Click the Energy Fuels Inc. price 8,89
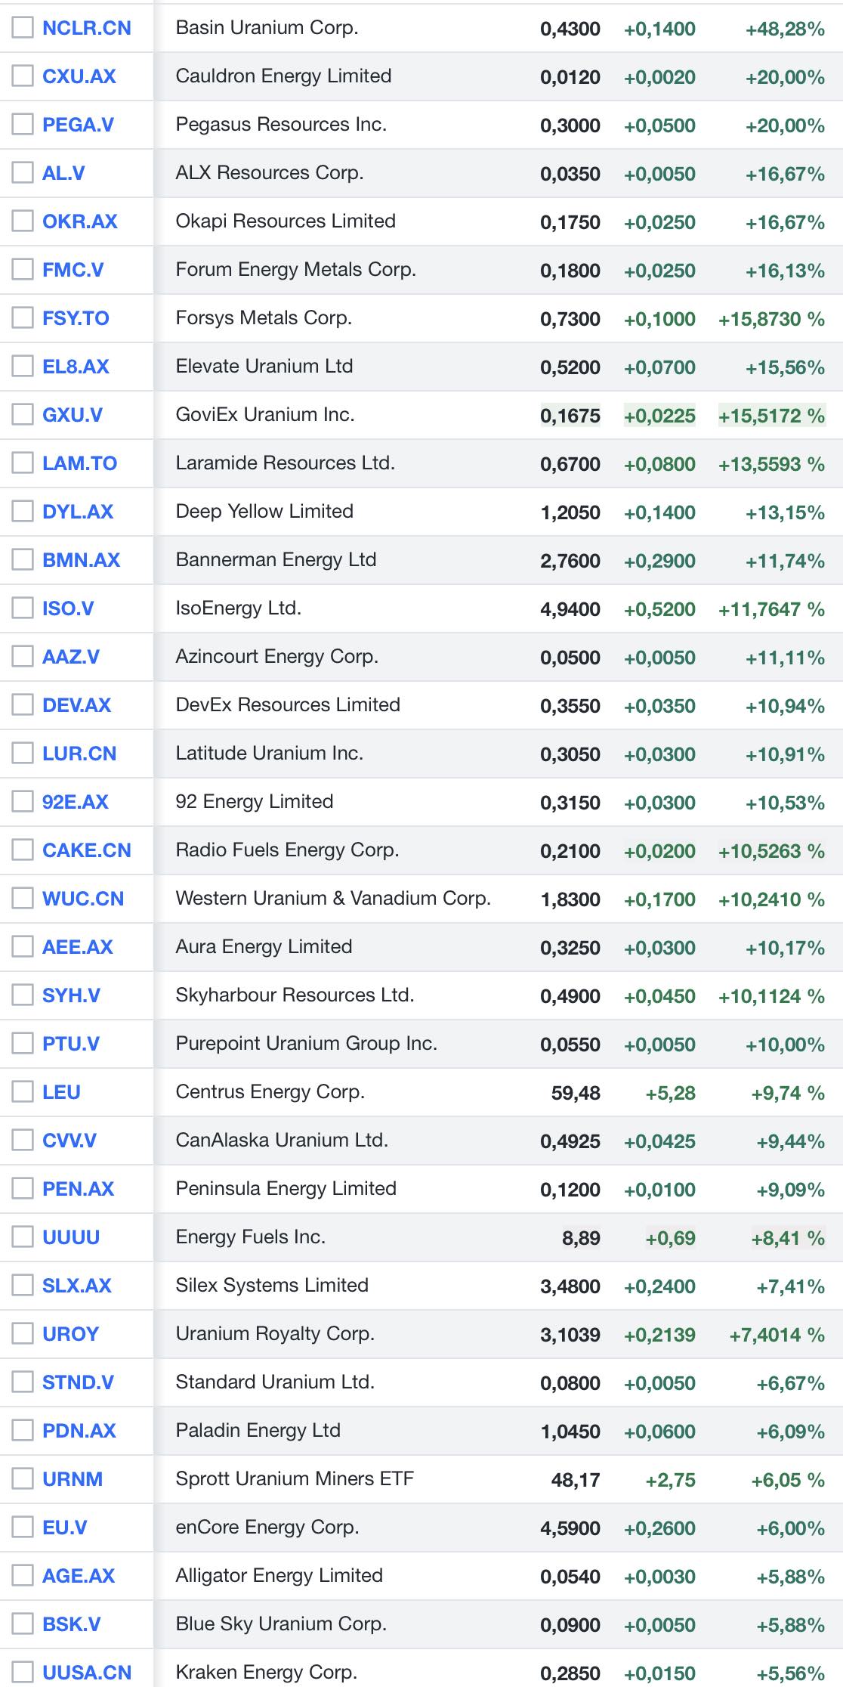Screen dimensions: 843x1687 pos(581,1238)
